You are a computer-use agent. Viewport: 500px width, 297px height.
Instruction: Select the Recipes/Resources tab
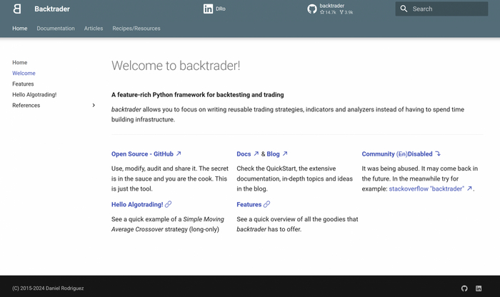(136, 29)
